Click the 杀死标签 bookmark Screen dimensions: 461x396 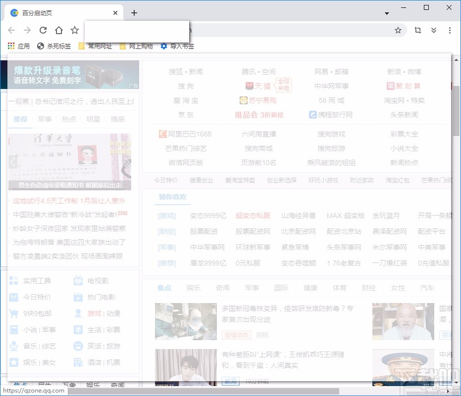tap(54, 46)
